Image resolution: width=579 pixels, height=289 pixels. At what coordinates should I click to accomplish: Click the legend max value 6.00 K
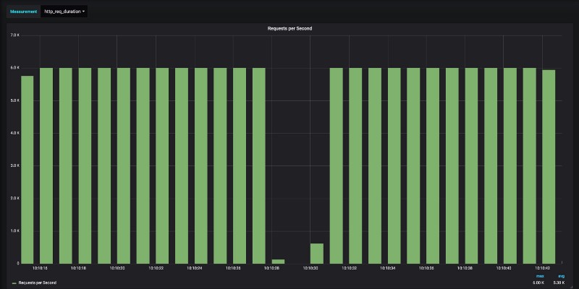(x=538, y=282)
